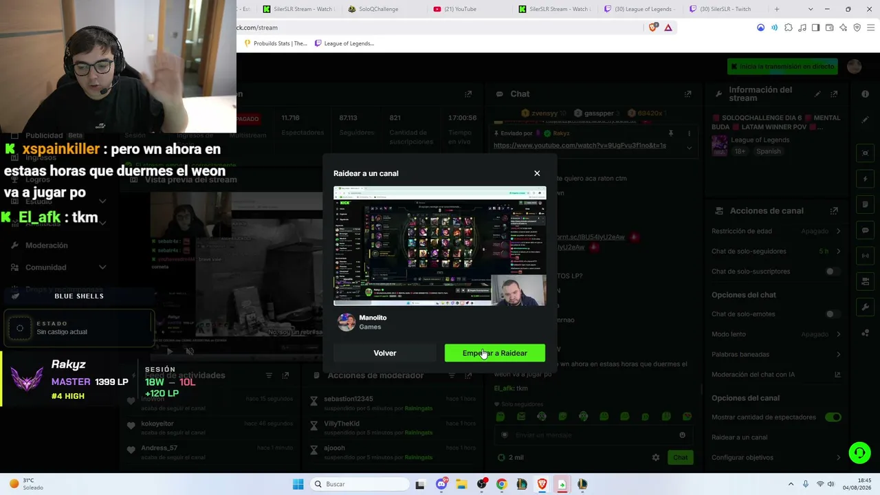Open chat settings gear icon

coord(656,458)
